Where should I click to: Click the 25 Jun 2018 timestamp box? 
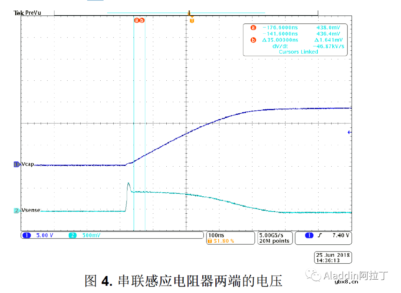(332, 257)
